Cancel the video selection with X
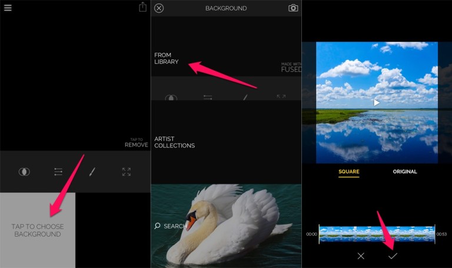452x268 pixels. 361,256
